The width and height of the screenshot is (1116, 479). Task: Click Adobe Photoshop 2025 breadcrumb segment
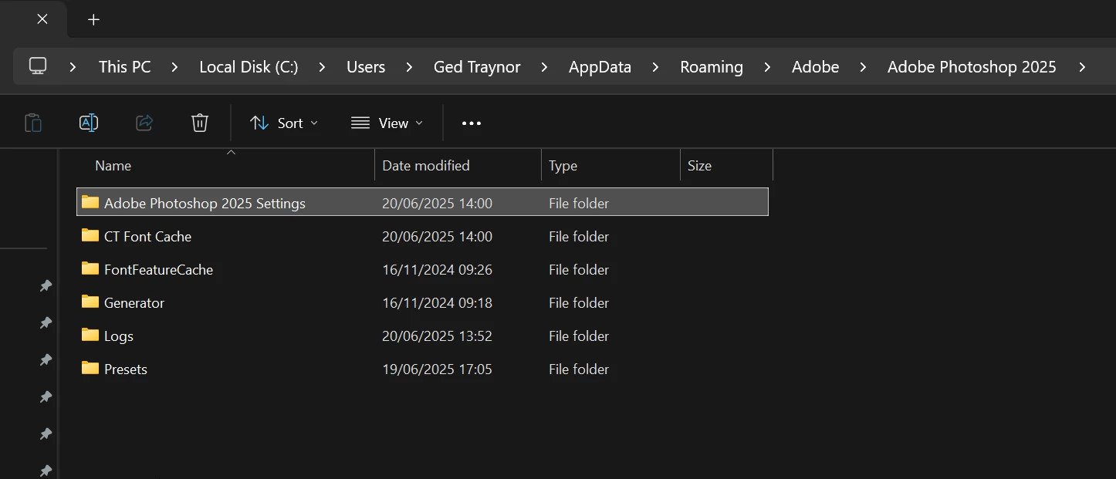click(x=972, y=67)
